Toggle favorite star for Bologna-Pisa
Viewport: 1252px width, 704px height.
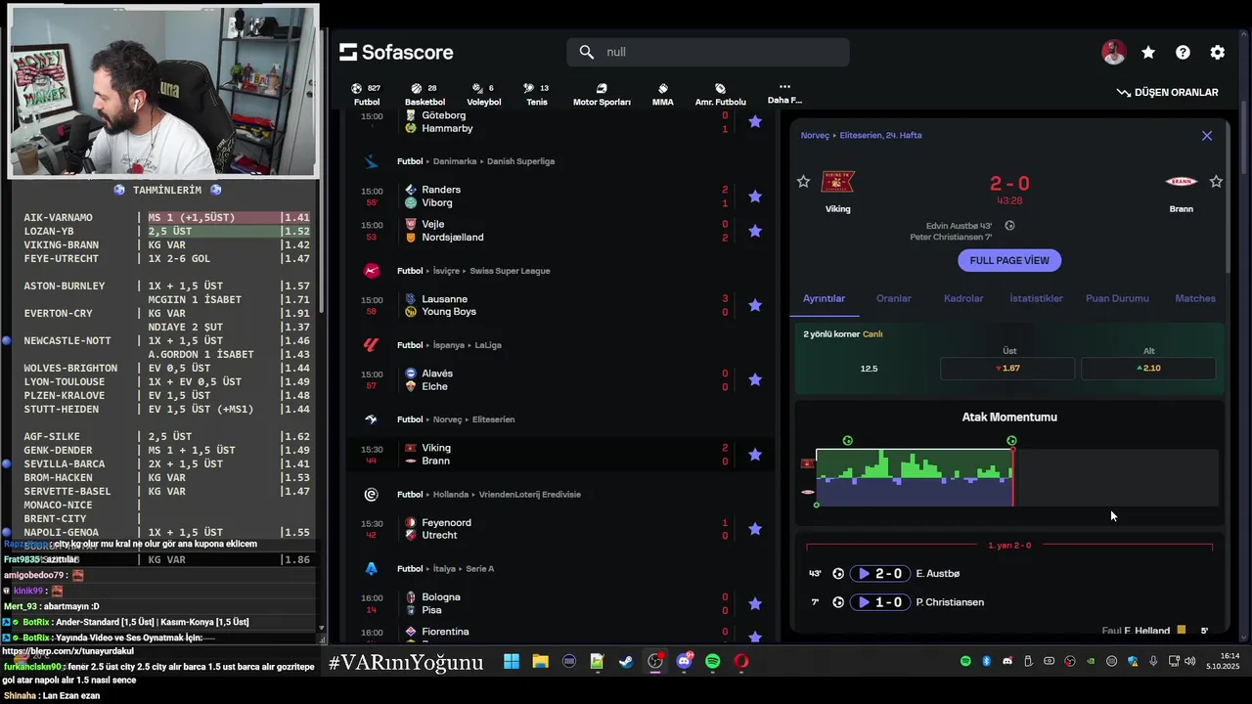pyautogui.click(x=755, y=603)
